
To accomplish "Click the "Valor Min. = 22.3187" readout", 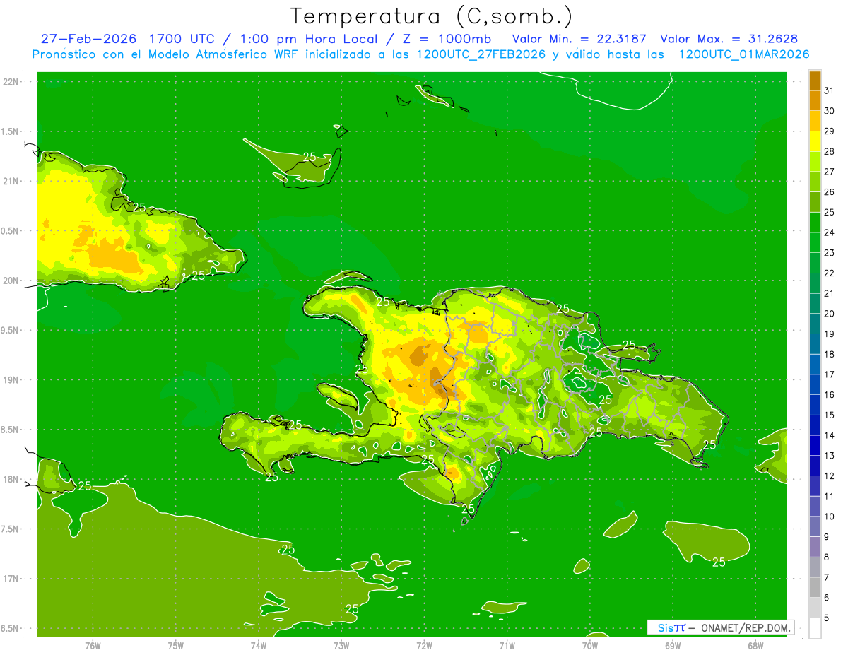I will [x=579, y=39].
